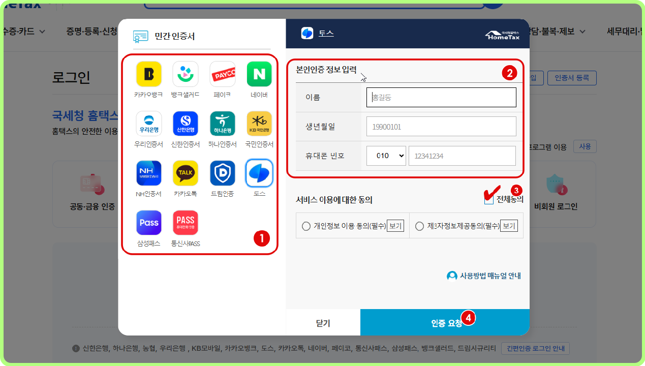This screenshot has height=366, width=645.
Task: Pick the 토스 certificate icon
Action: coord(259,173)
